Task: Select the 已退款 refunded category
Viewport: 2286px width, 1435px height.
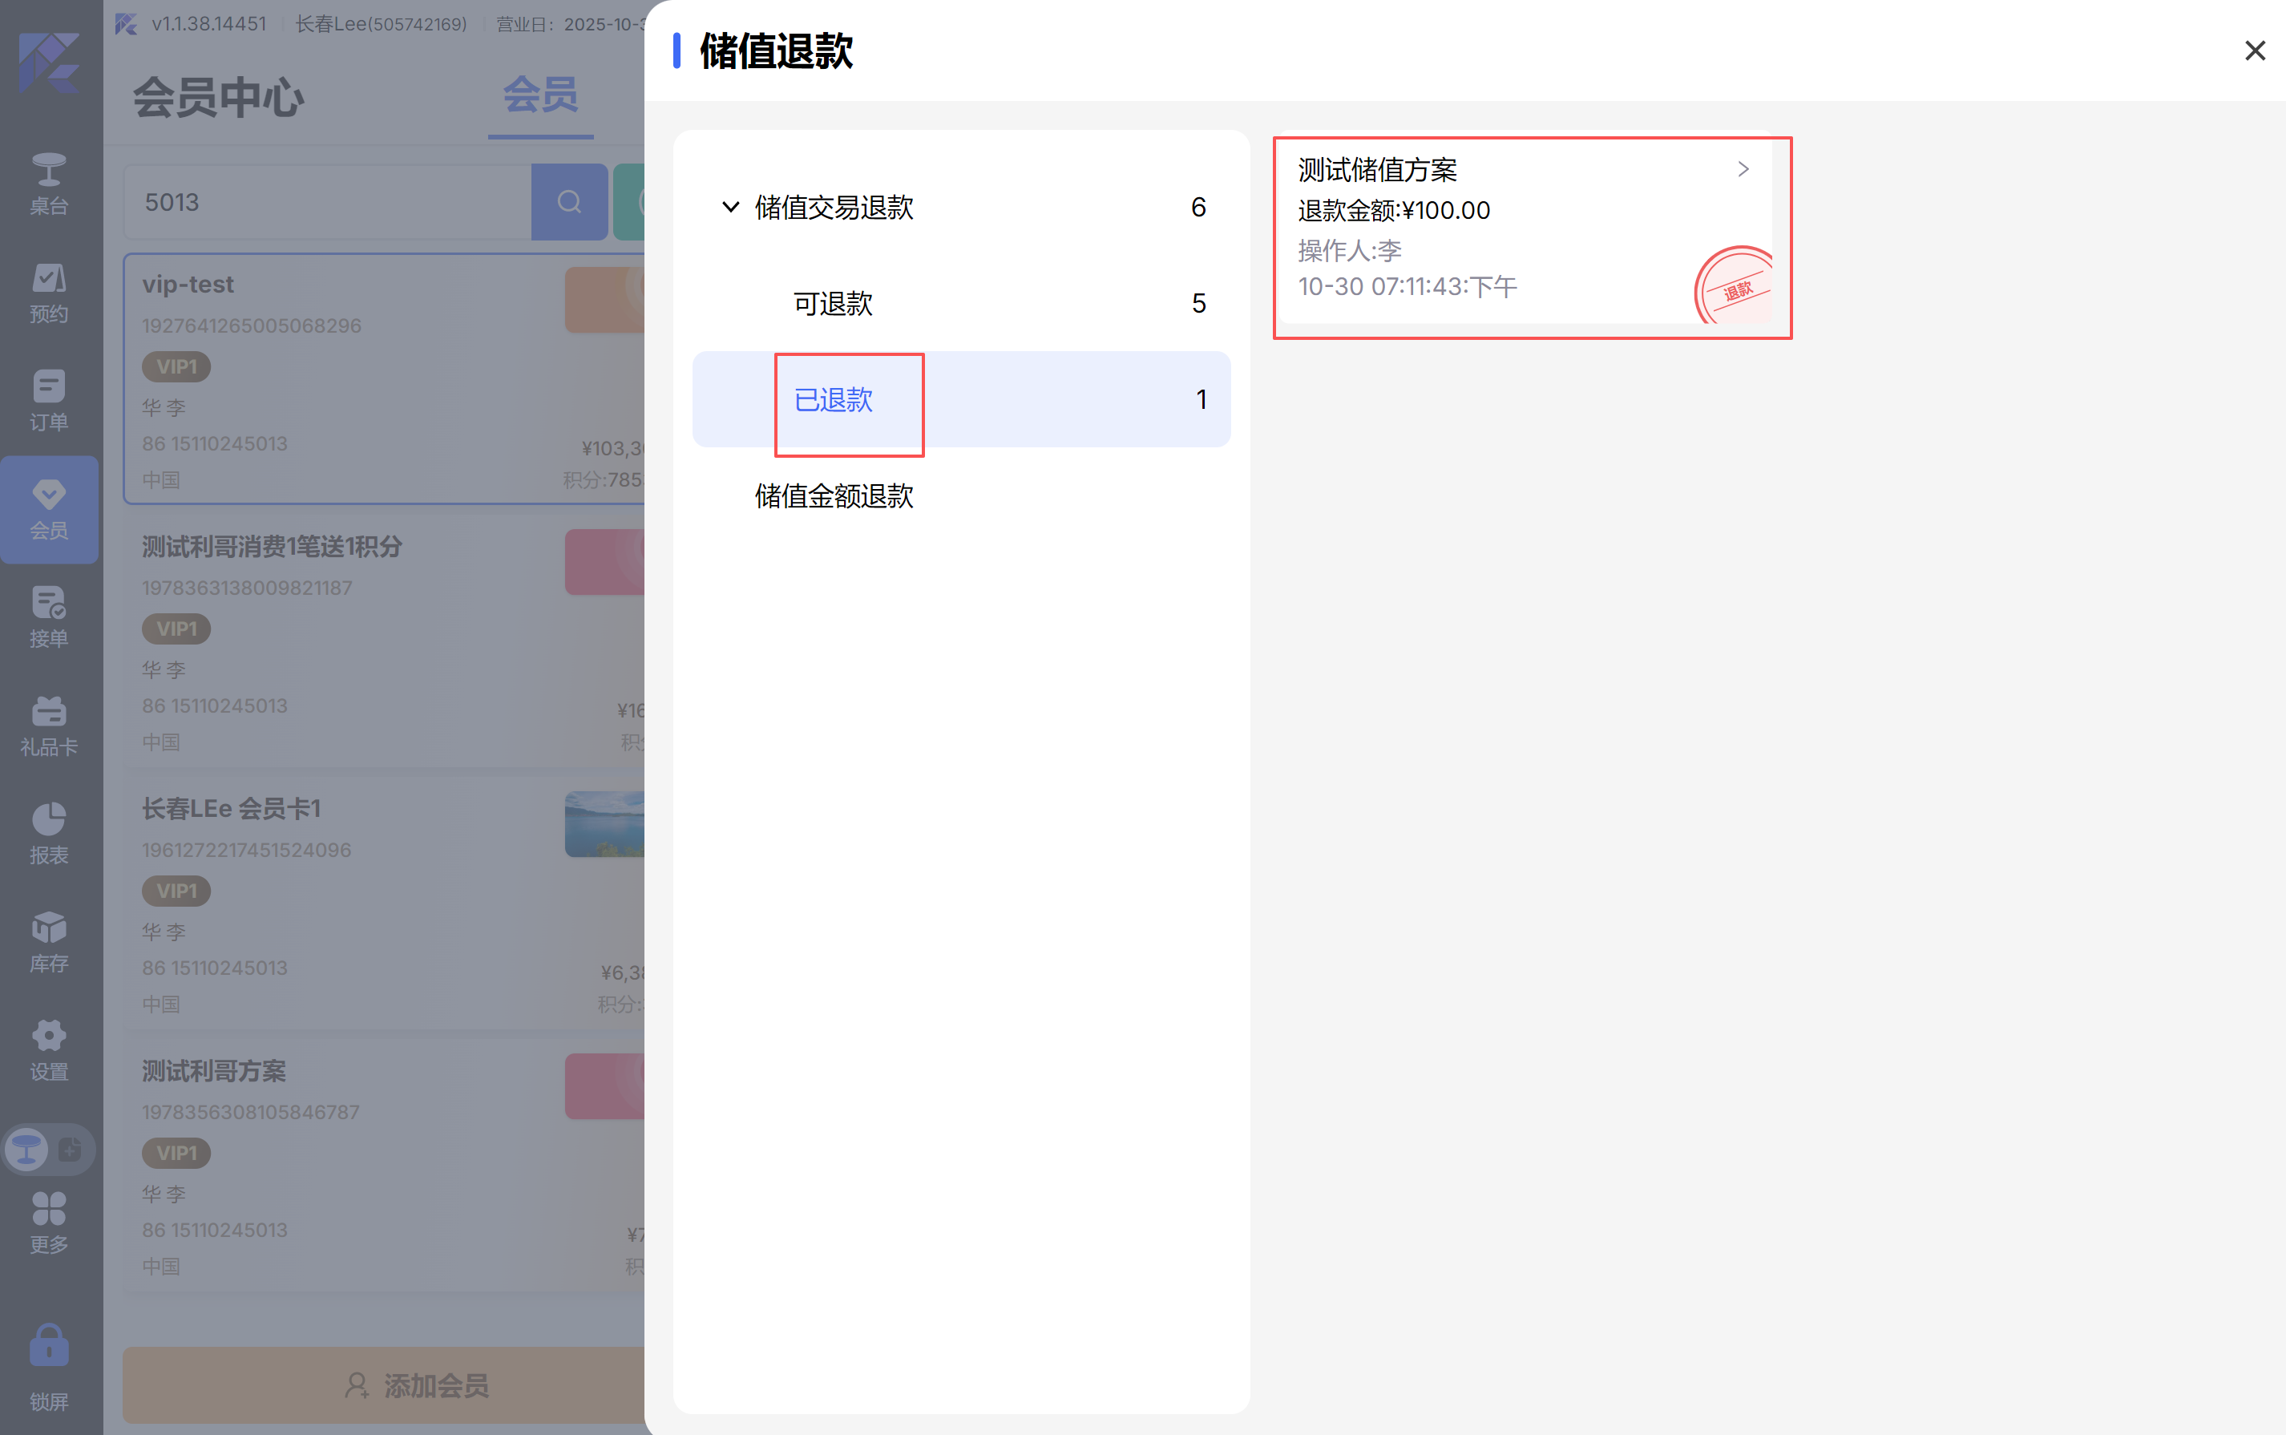Action: coord(832,399)
